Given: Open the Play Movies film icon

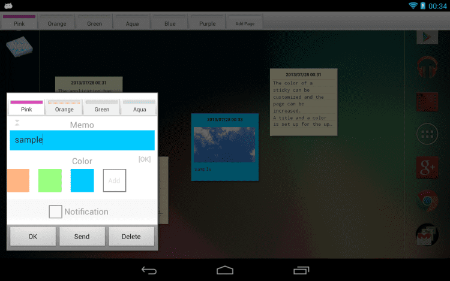Looking at the screenshot, I should [427, 102].
